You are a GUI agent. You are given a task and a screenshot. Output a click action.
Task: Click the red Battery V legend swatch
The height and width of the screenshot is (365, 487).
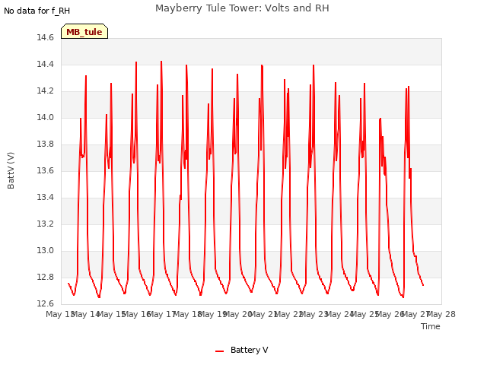(x=220, y=351)
